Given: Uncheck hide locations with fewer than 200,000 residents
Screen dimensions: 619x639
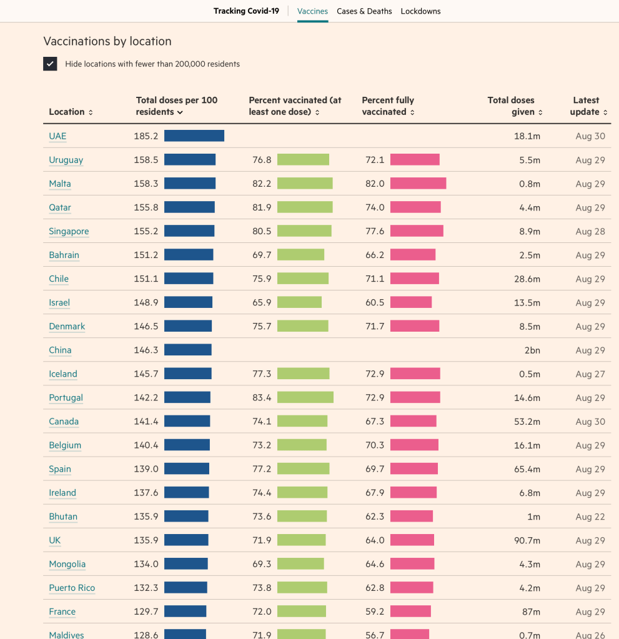Looking at the screenshot, I should (x=50, y=64).
